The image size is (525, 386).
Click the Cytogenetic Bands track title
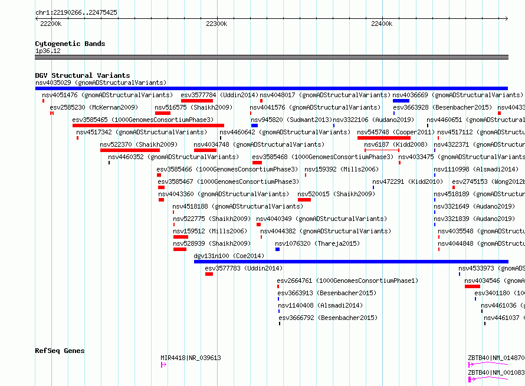click(x=70, y=44)
